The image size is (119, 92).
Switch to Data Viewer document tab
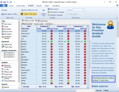(x=43, y=21)
